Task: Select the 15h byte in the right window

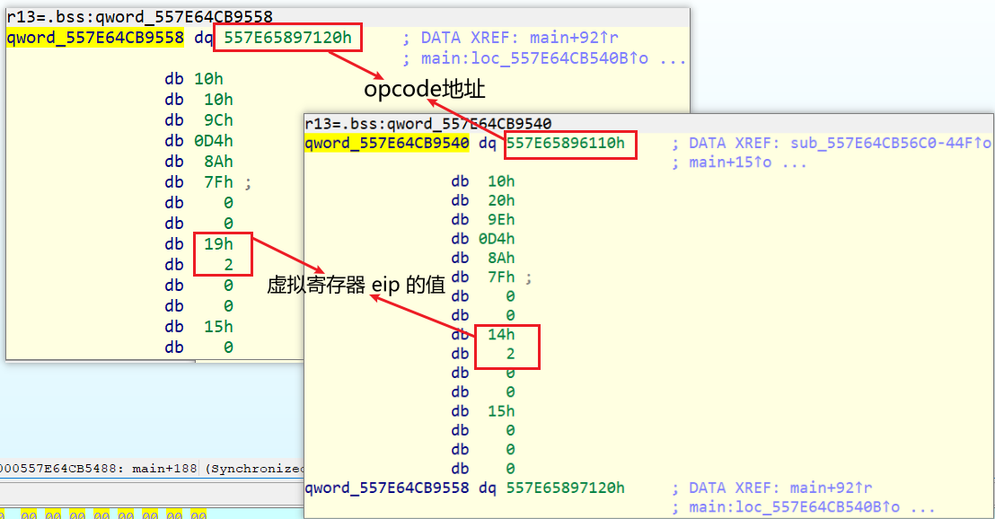Action: [x=501, y=411]
